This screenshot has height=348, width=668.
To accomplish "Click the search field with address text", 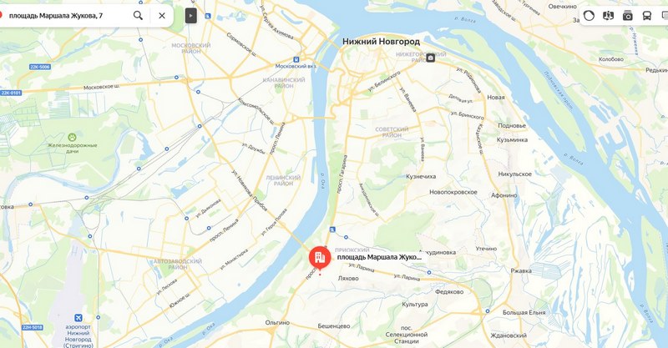I will [68, 16].
